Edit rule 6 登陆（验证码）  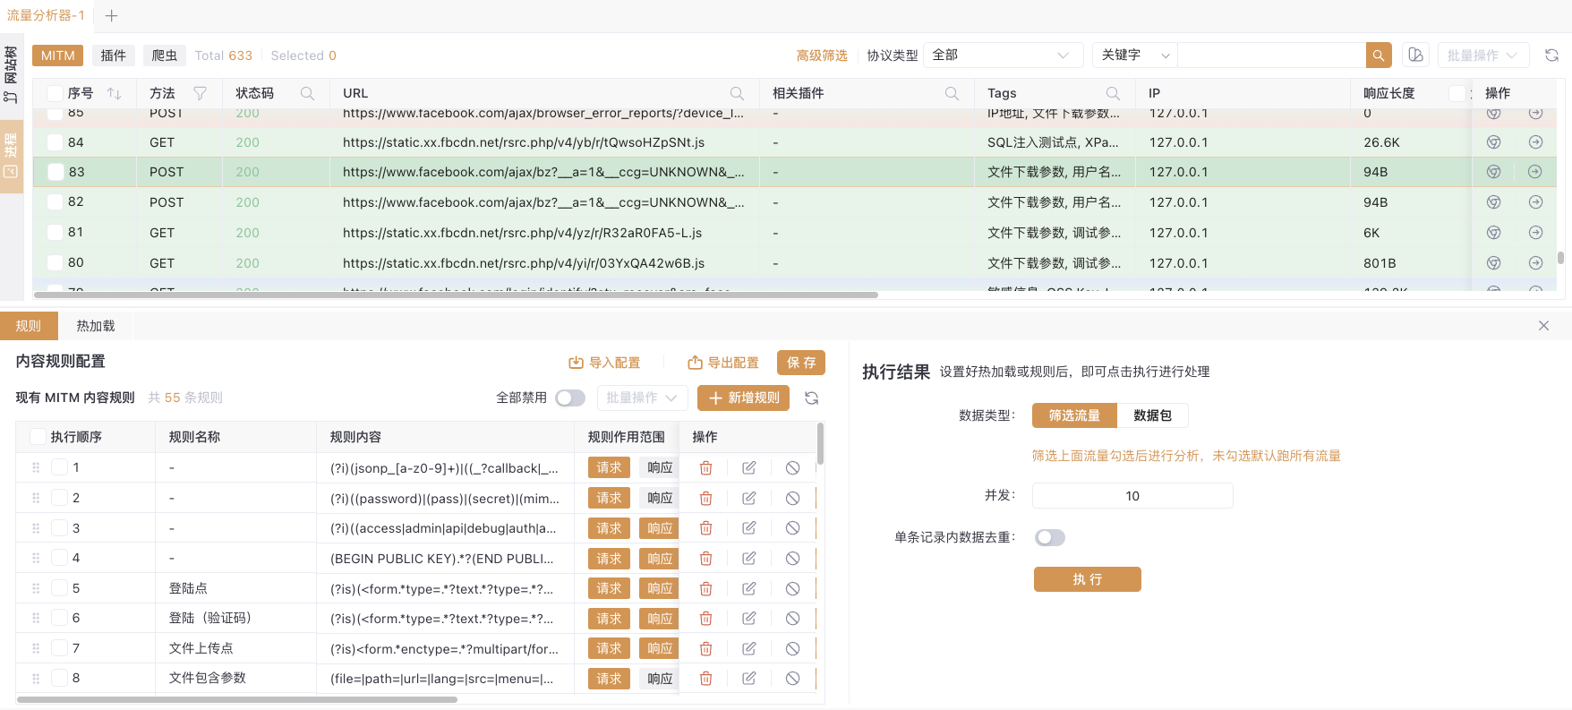click(x=749, y=618)
